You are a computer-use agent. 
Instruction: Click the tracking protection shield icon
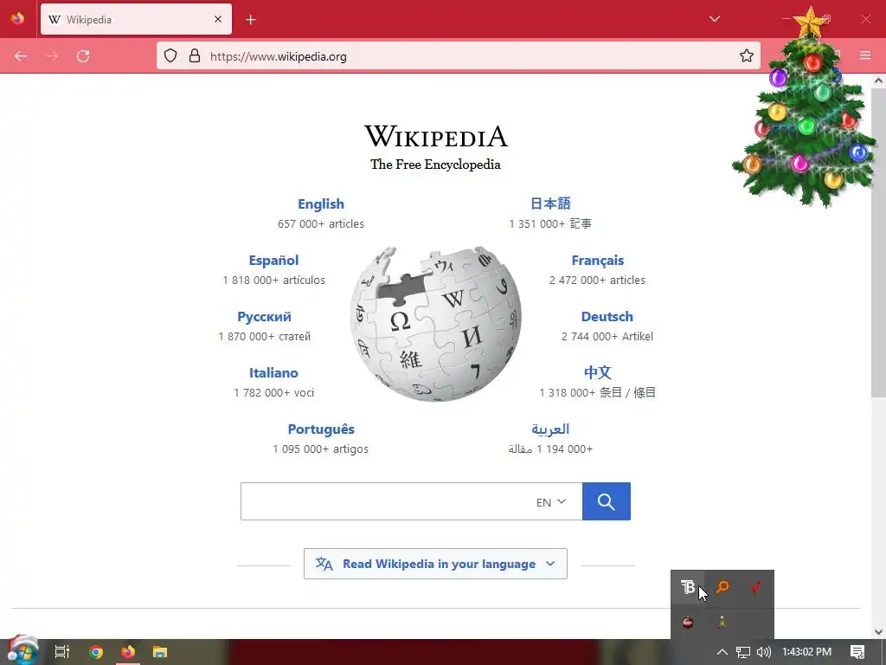170,56
